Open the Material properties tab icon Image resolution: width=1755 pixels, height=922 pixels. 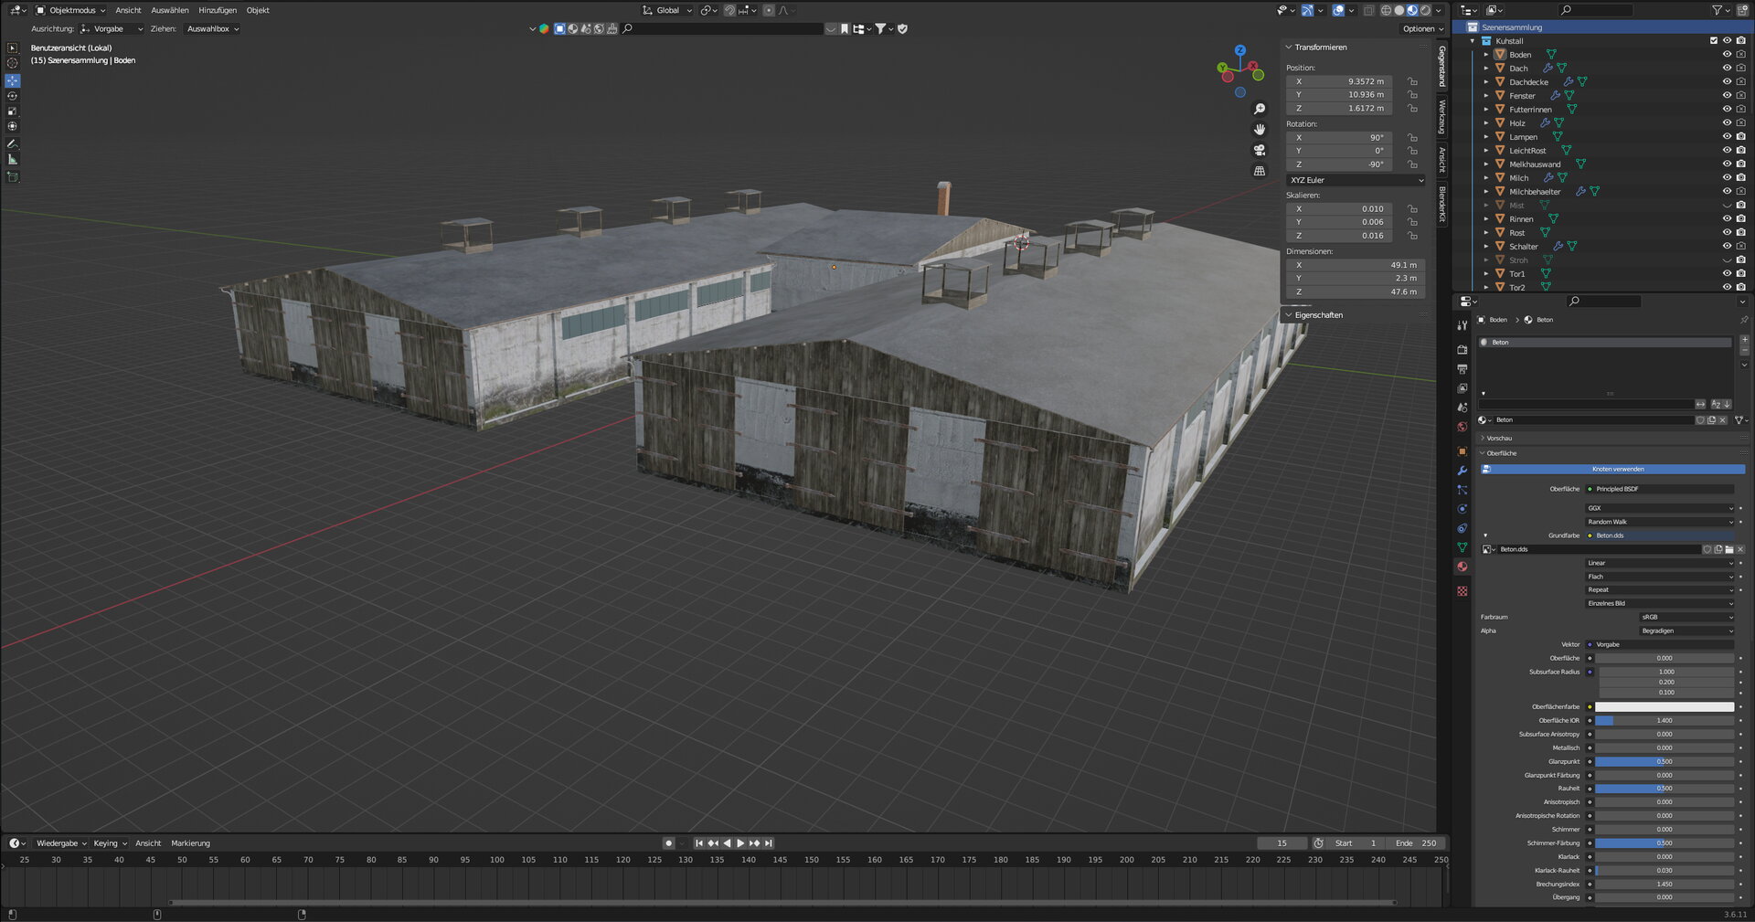1462,567
